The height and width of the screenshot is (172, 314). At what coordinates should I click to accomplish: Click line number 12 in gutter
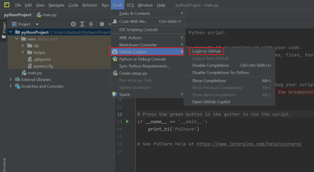point(120,114)
